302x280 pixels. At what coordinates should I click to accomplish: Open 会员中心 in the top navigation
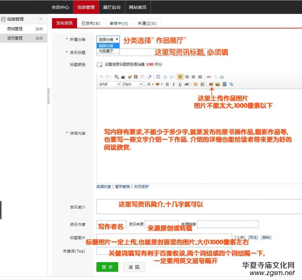click(60, 7)
